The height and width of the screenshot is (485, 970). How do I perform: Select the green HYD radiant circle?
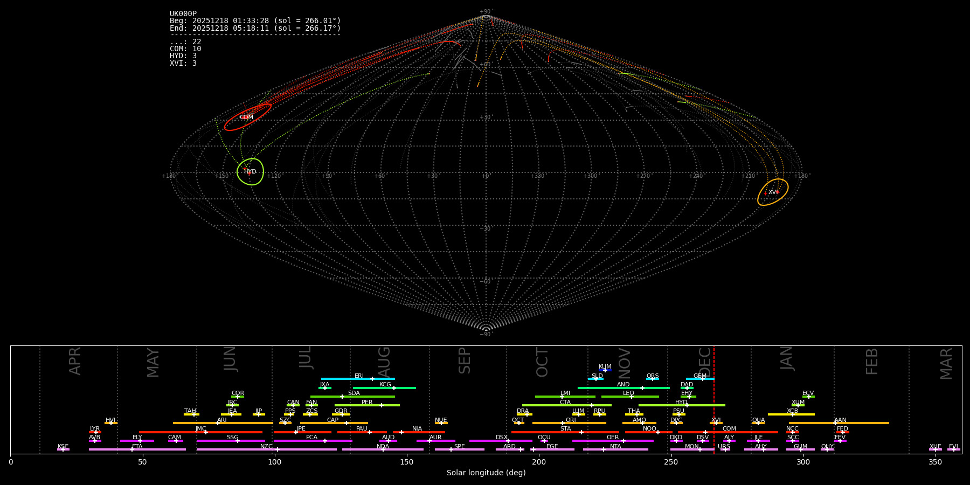click(x=251, y=172)
